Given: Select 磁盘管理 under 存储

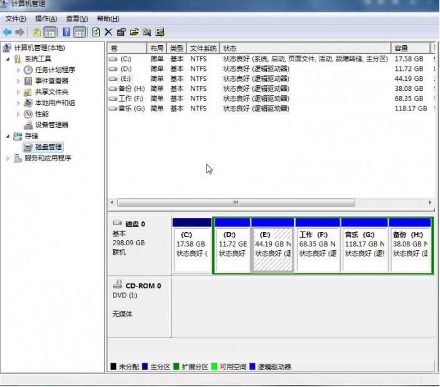Looking at the screenshot, I should (x=48, y=147).
